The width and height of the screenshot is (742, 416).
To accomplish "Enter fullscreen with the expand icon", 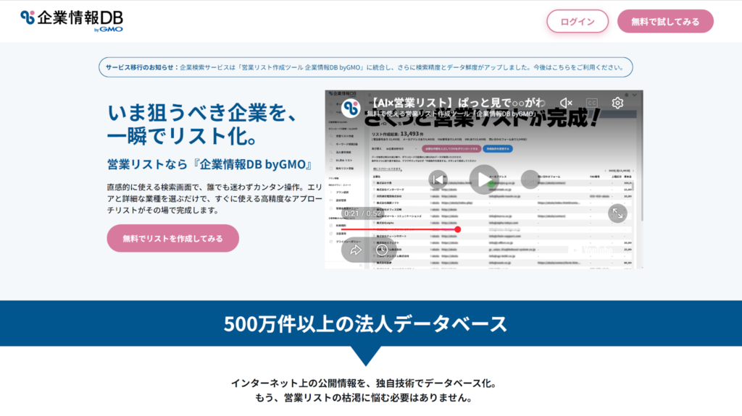I will pyautogui.click(x=617, y=213).
